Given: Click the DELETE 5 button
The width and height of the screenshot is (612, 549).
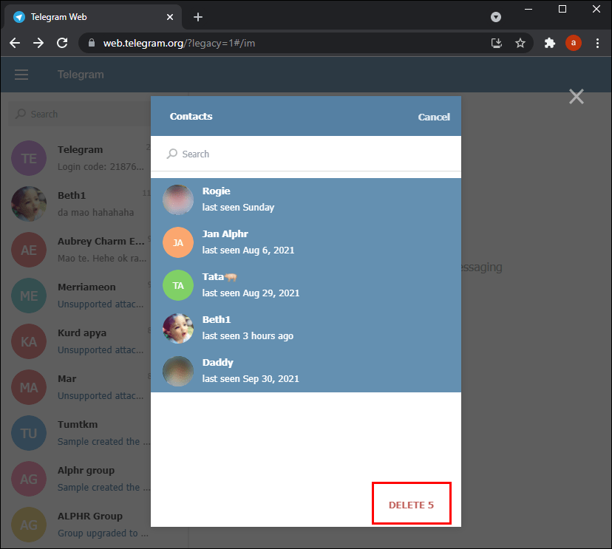Looking at the screenshot, I should [x=411, y=503].
